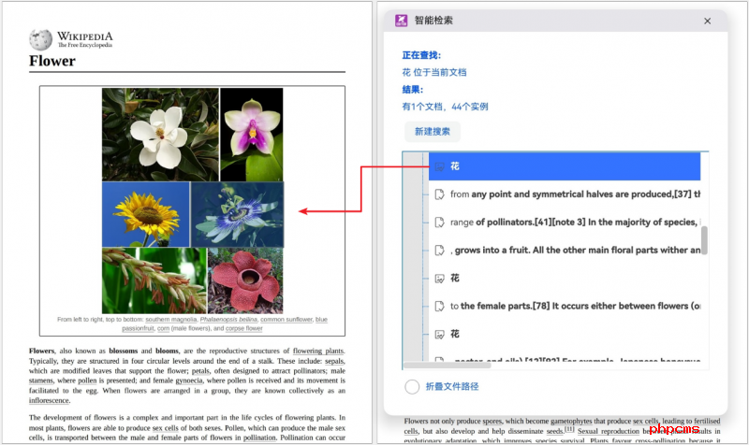Select 'range of pollinators' search result
The width and height of the screenshot is (749, 445).
click(574, 222)
